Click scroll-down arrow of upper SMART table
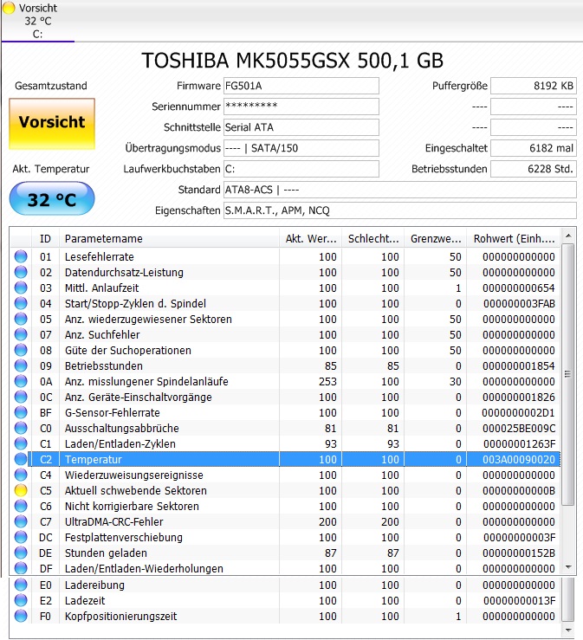The width and height of the screenshot is (583, 640). [x=568, y=567]
